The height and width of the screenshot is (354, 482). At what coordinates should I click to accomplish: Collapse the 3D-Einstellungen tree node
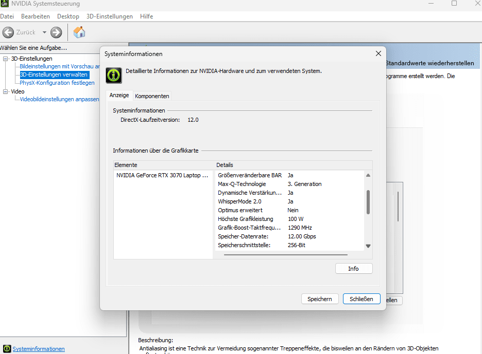[x=5, y=59]
